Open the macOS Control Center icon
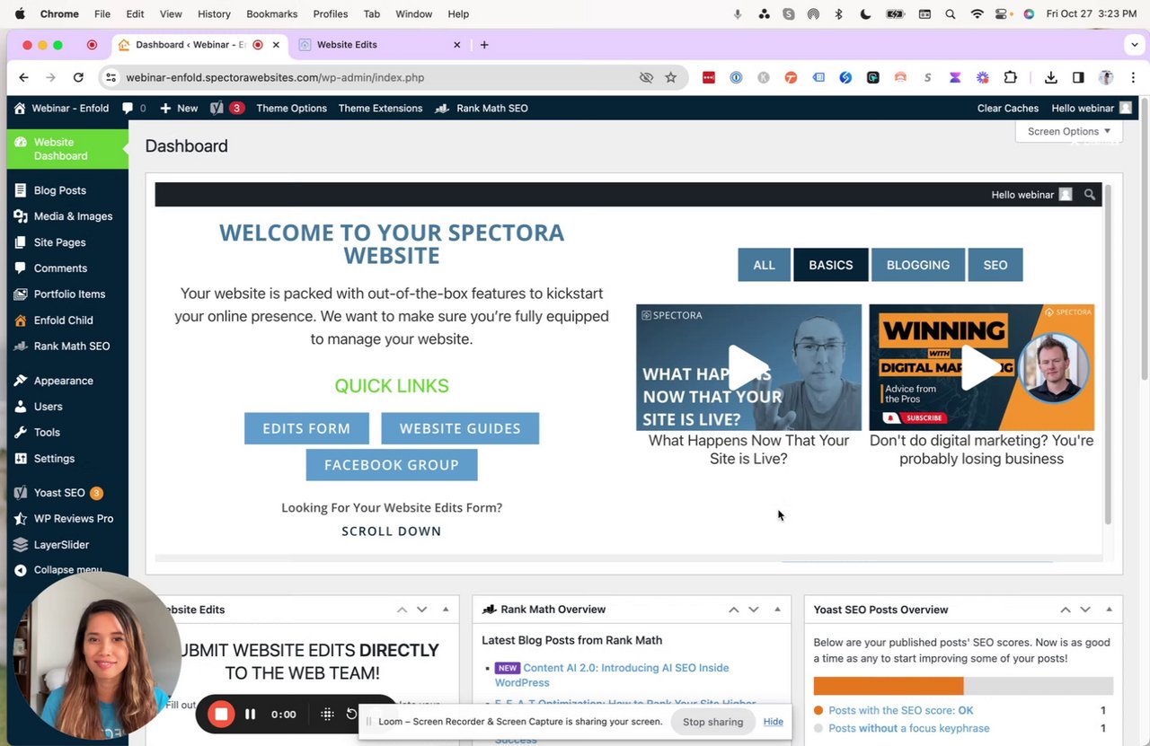The height and width of the screenshot is (746, 1150). (x=1002, y=14)
